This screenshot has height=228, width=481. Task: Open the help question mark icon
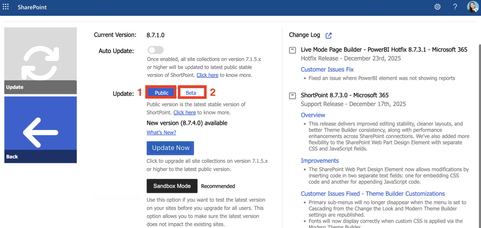coord(455,7)
